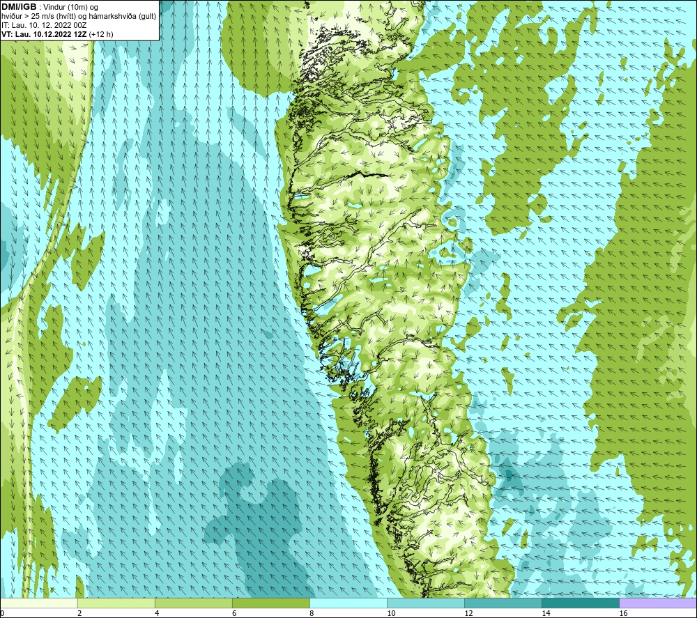Click the medium green 4–6 m/s legend swatch
This screenshot has width=697, height=618.
194,603
